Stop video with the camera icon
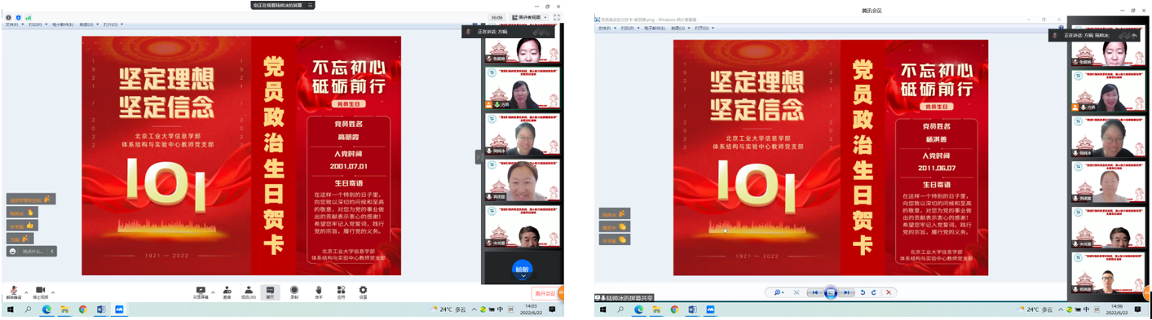 click(x=40, y=292)
